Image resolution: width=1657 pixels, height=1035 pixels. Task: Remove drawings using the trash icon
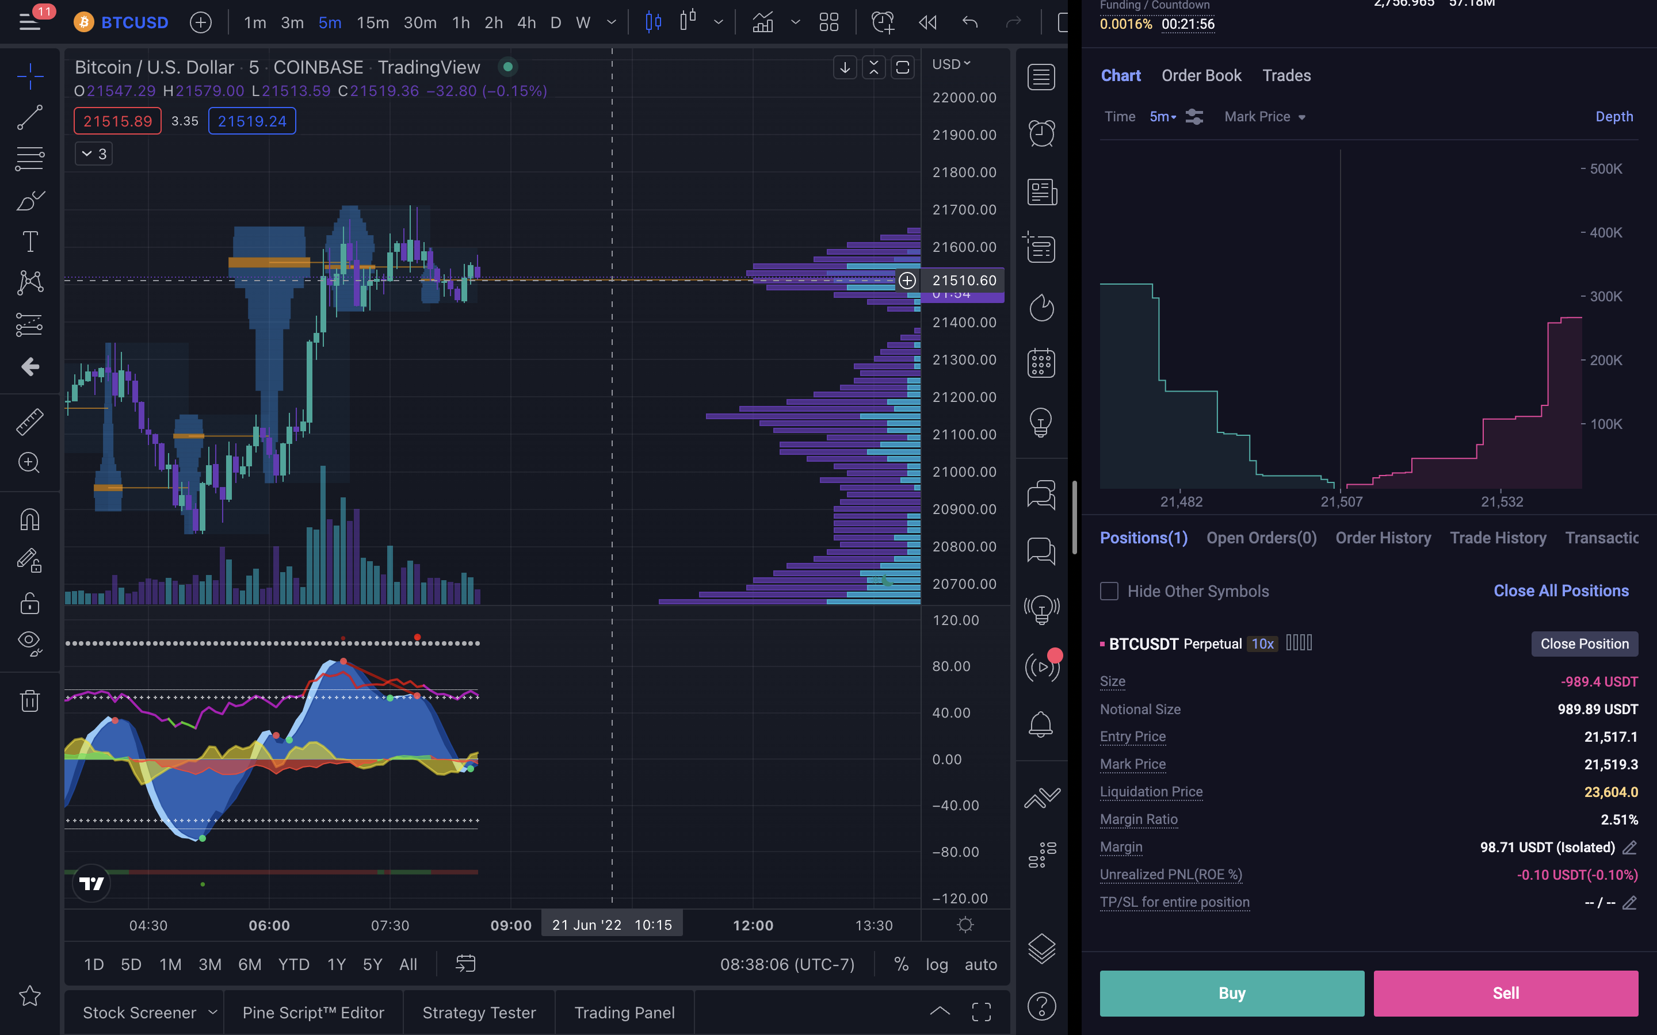coord(30,700)
